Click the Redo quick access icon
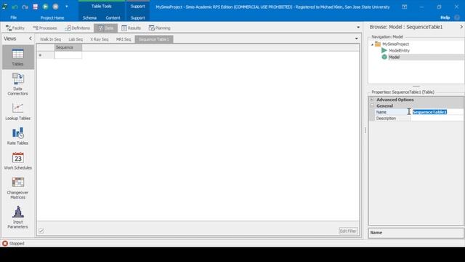This screenshot has height=262, width=465. 25,7
